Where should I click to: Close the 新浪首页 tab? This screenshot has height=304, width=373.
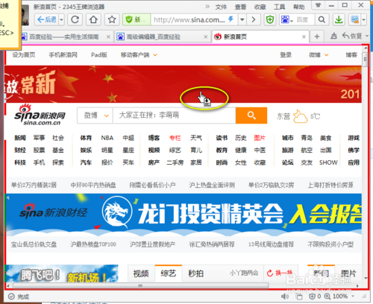(304, 37)
